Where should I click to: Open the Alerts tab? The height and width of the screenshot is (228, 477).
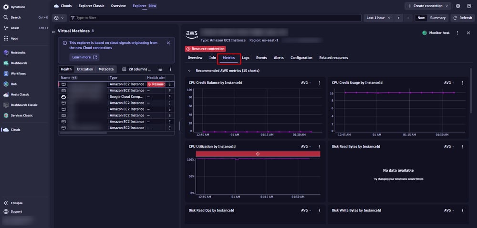[279, 58]
